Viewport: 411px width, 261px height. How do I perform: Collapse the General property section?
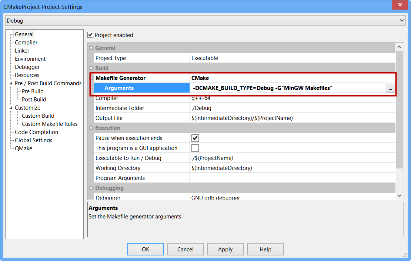[91, 48]
